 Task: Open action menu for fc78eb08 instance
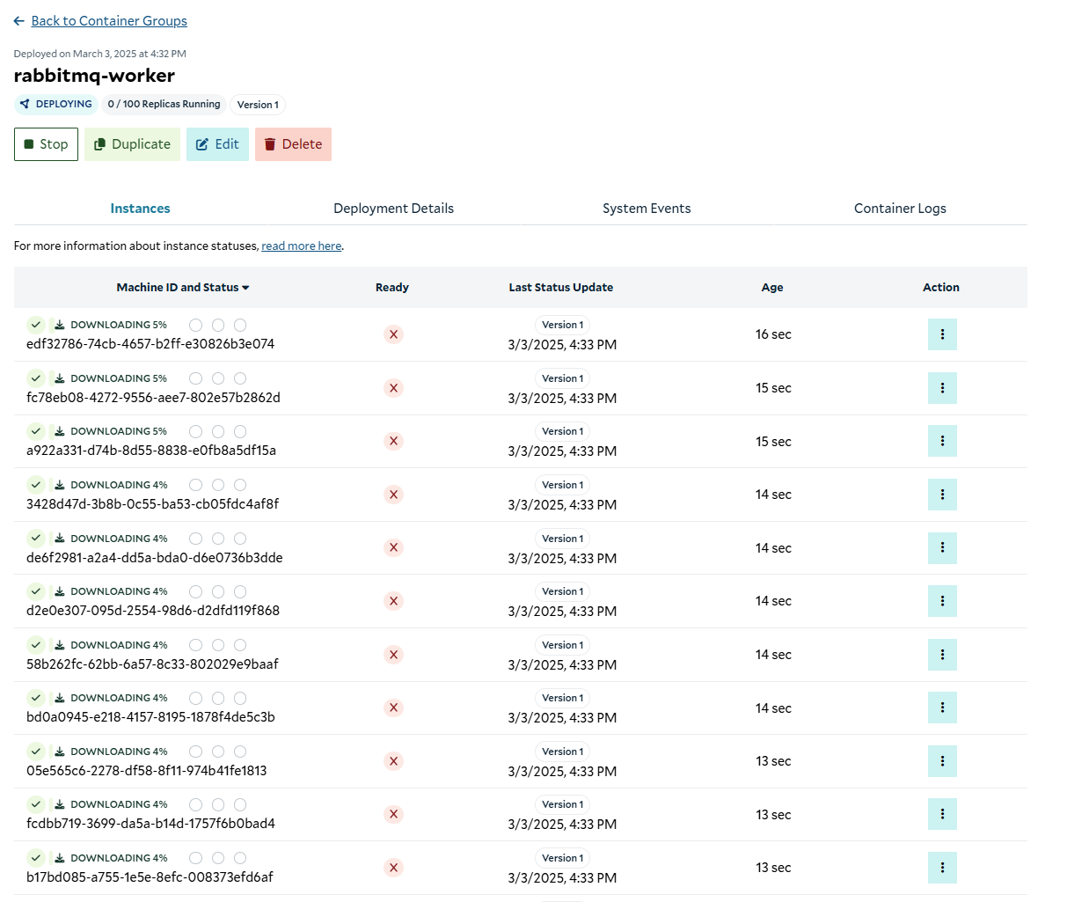click(x=942, y=388)
